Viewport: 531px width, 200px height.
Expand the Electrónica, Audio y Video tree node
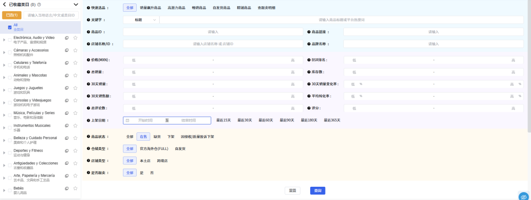pos(4,40)
